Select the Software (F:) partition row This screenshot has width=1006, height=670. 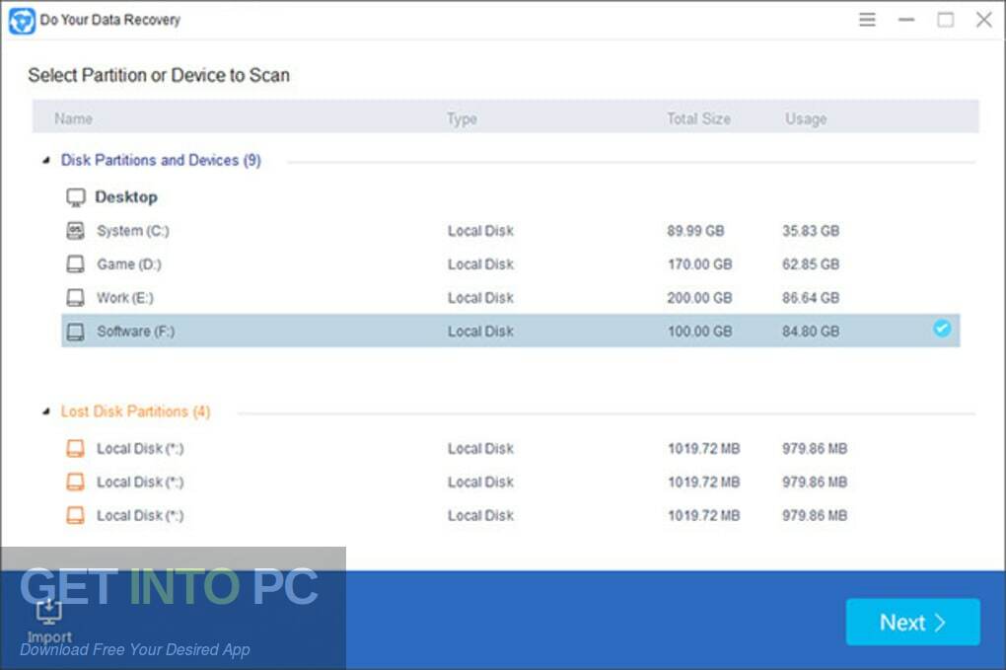coord(510,331)
